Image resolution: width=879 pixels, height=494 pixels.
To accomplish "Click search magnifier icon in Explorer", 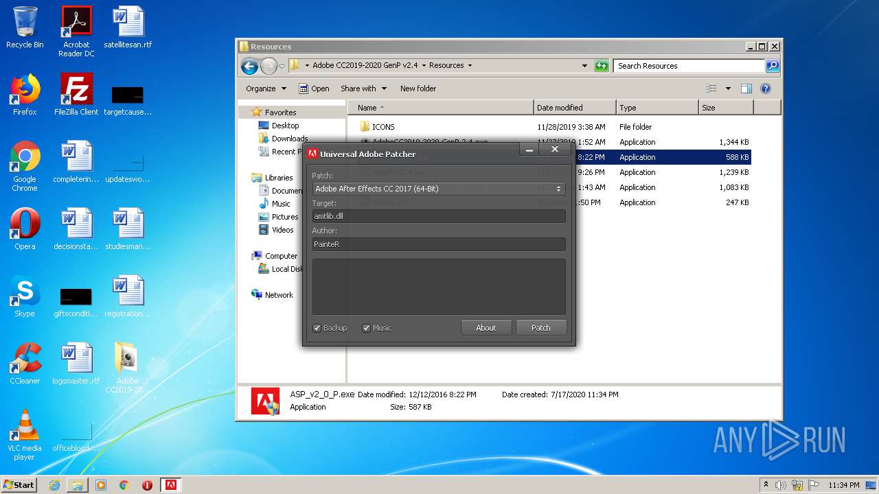I will (x=773, y=66).
